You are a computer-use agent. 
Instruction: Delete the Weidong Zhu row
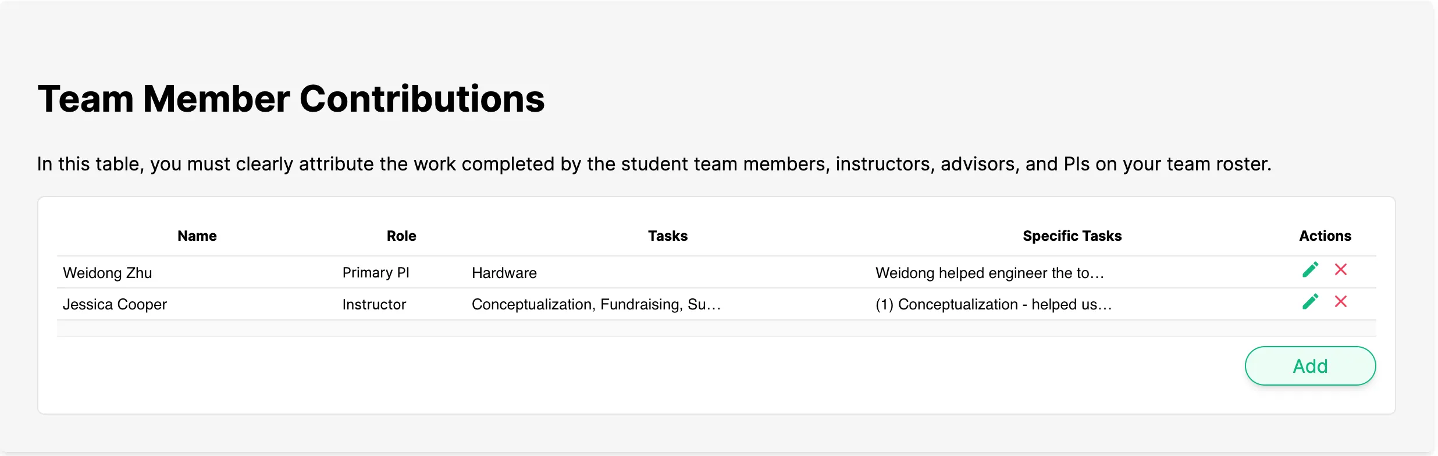tap(1341, 270)
